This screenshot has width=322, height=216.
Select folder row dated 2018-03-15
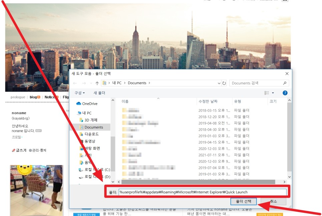coord(185,110)
